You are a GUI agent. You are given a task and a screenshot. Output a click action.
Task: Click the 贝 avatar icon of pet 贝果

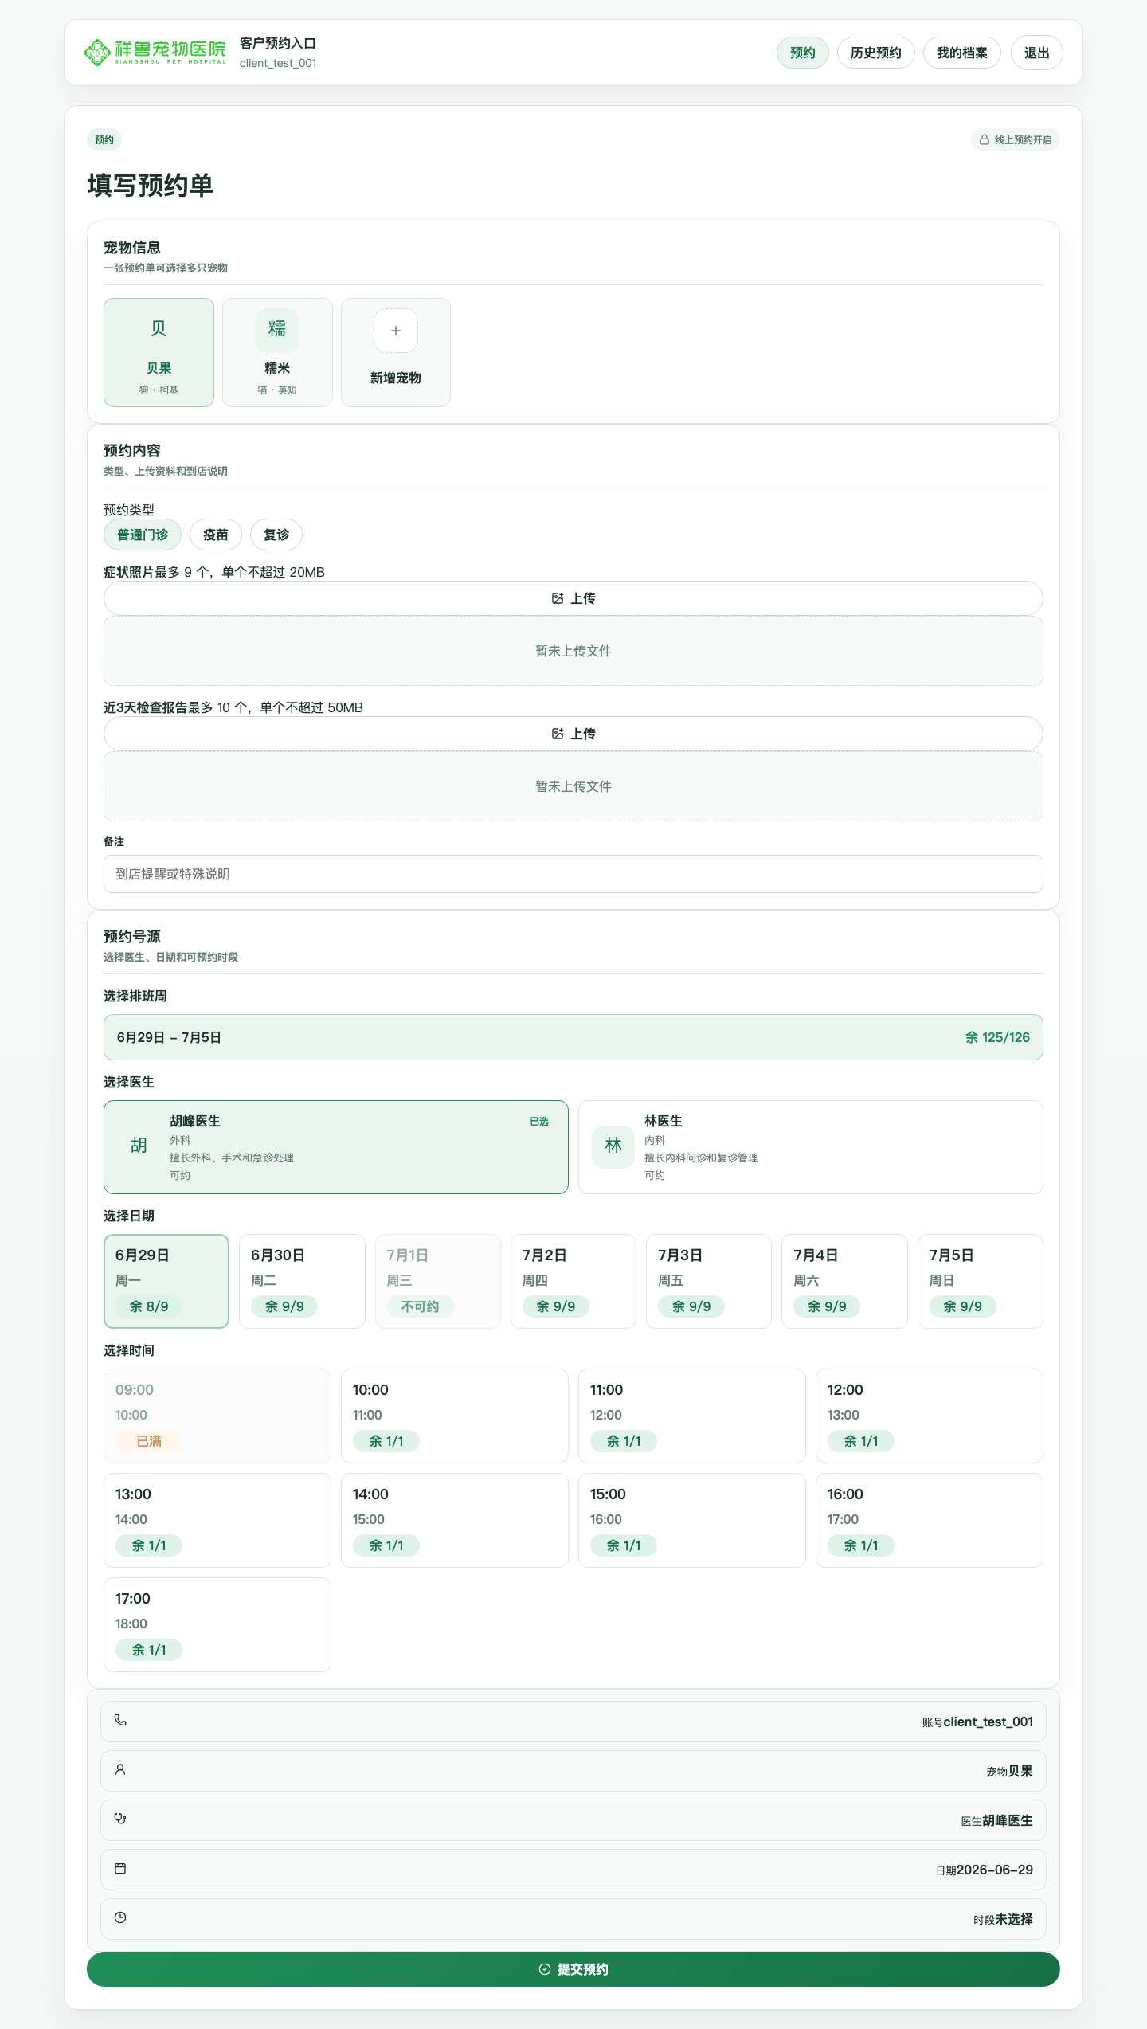tap(159, 329)
